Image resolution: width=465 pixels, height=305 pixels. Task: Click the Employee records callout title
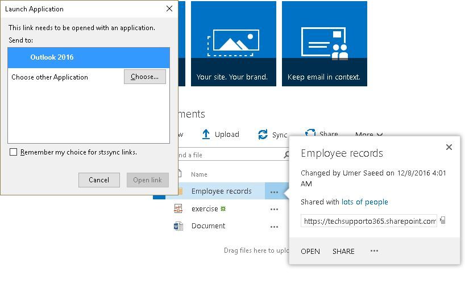342,153
